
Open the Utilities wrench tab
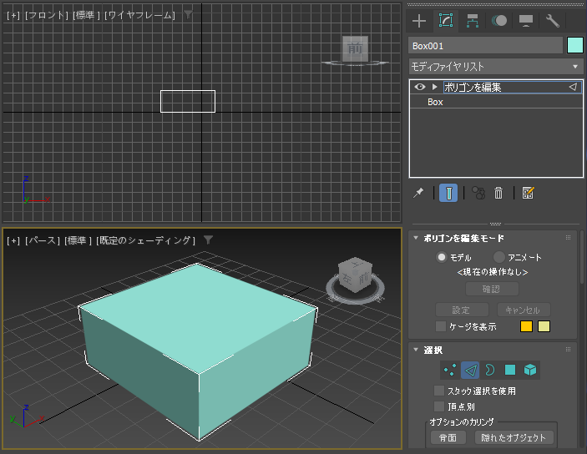pyautogui.click(x=553, y=21)
